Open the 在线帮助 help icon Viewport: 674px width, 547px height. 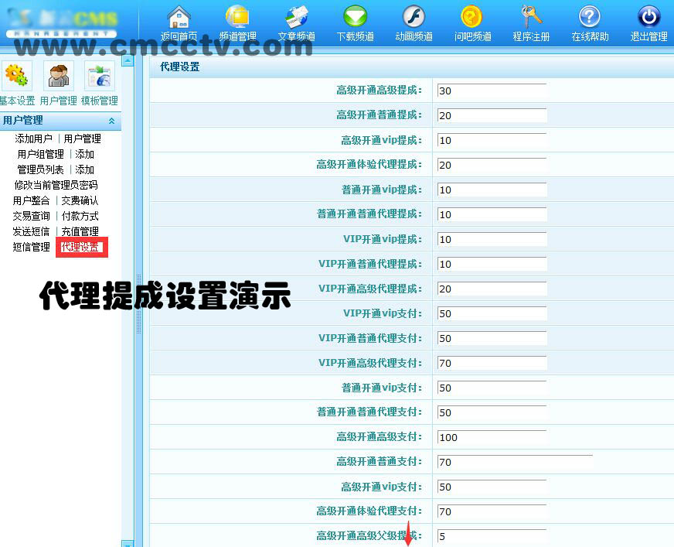pos(590,17)
